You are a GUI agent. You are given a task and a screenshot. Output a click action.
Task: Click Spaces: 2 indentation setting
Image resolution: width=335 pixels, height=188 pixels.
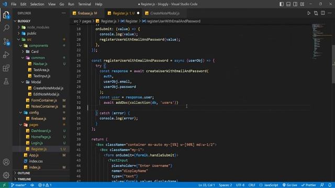pos(225,185)
